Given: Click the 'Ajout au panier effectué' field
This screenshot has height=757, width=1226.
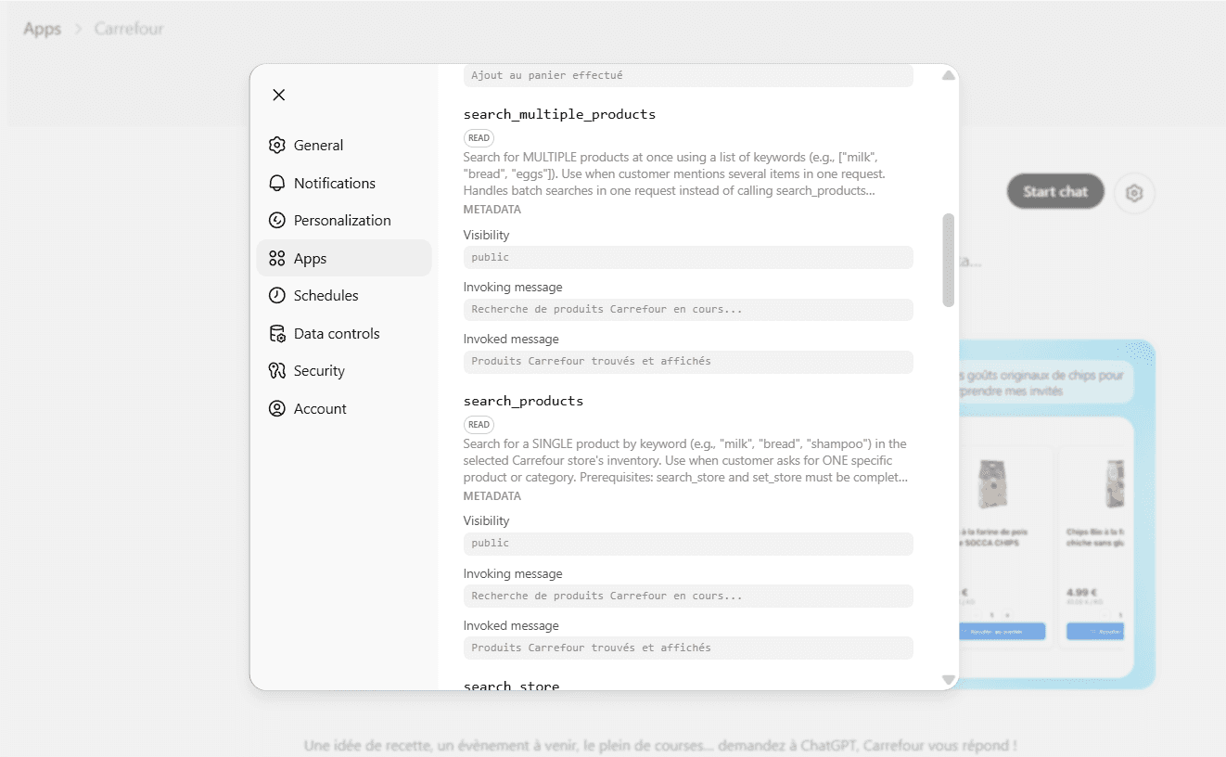Looking at the screenshot, I should click(x=688, y=75).
